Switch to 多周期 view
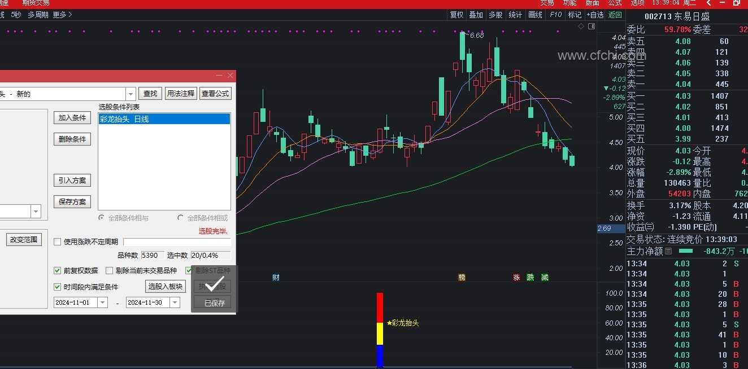 (x=38, y=15)
